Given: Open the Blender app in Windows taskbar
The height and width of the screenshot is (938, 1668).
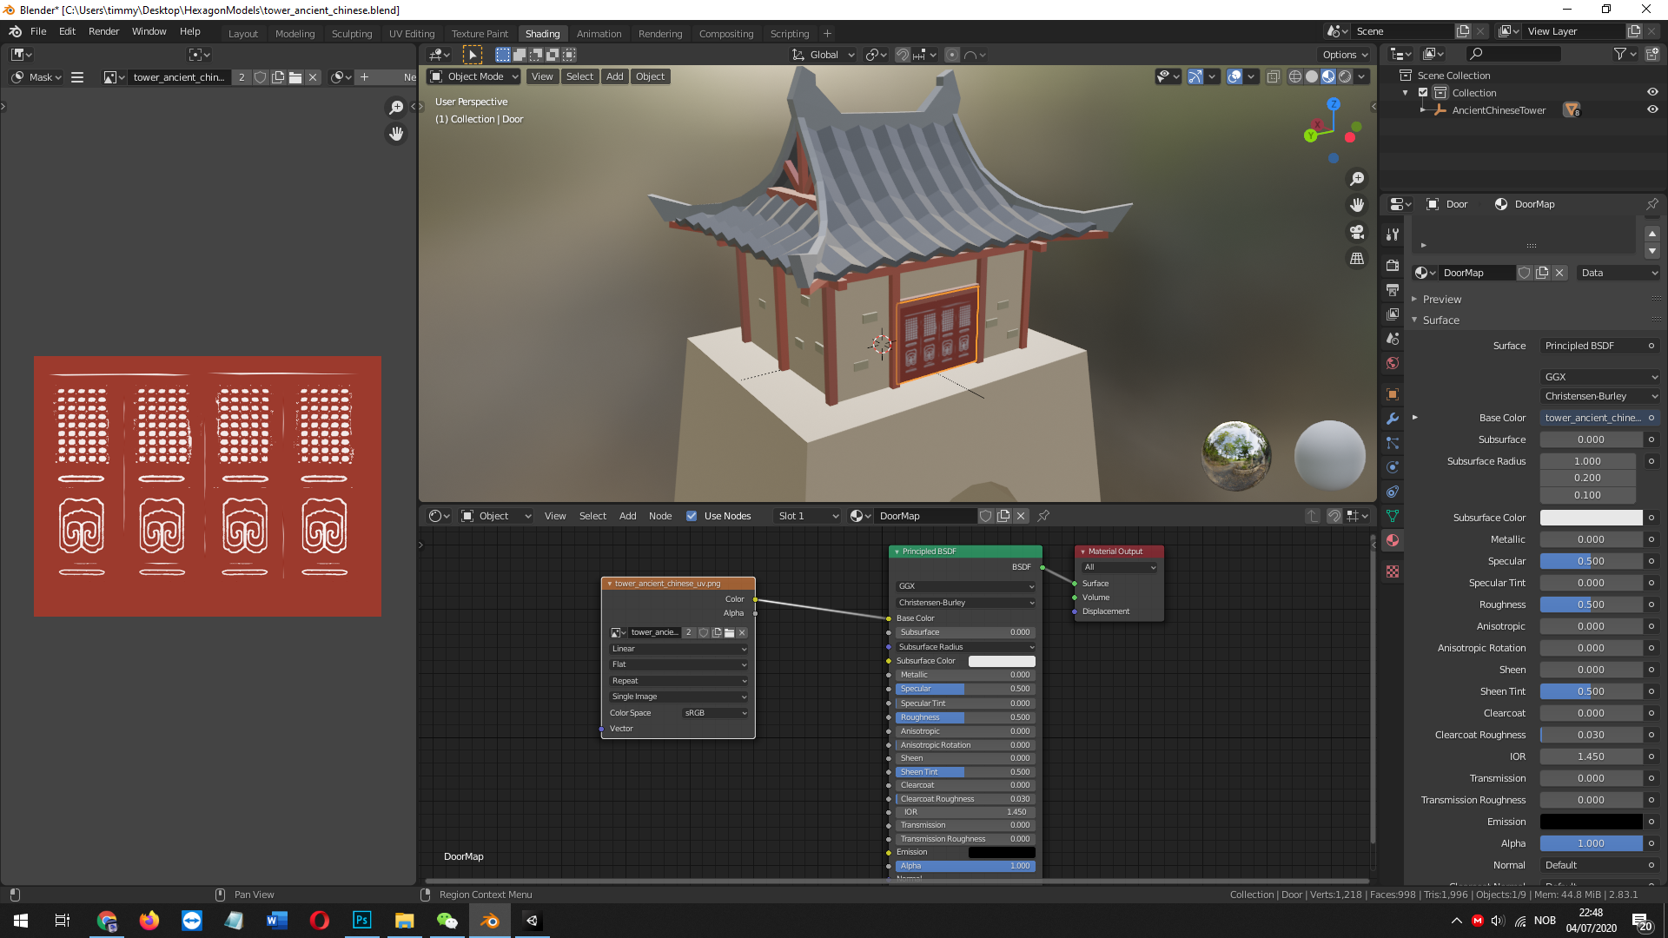Looking at the screenshot, I should 490,921.
